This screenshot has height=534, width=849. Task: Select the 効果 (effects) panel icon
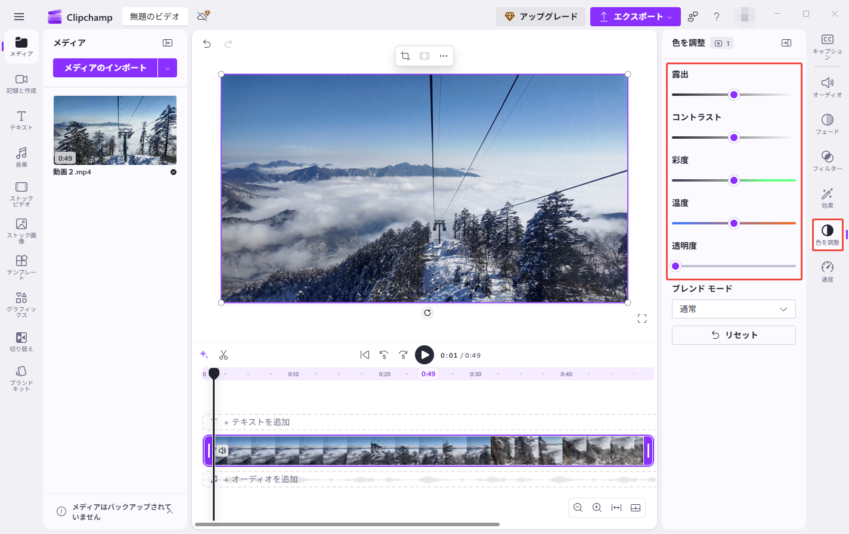827,198
